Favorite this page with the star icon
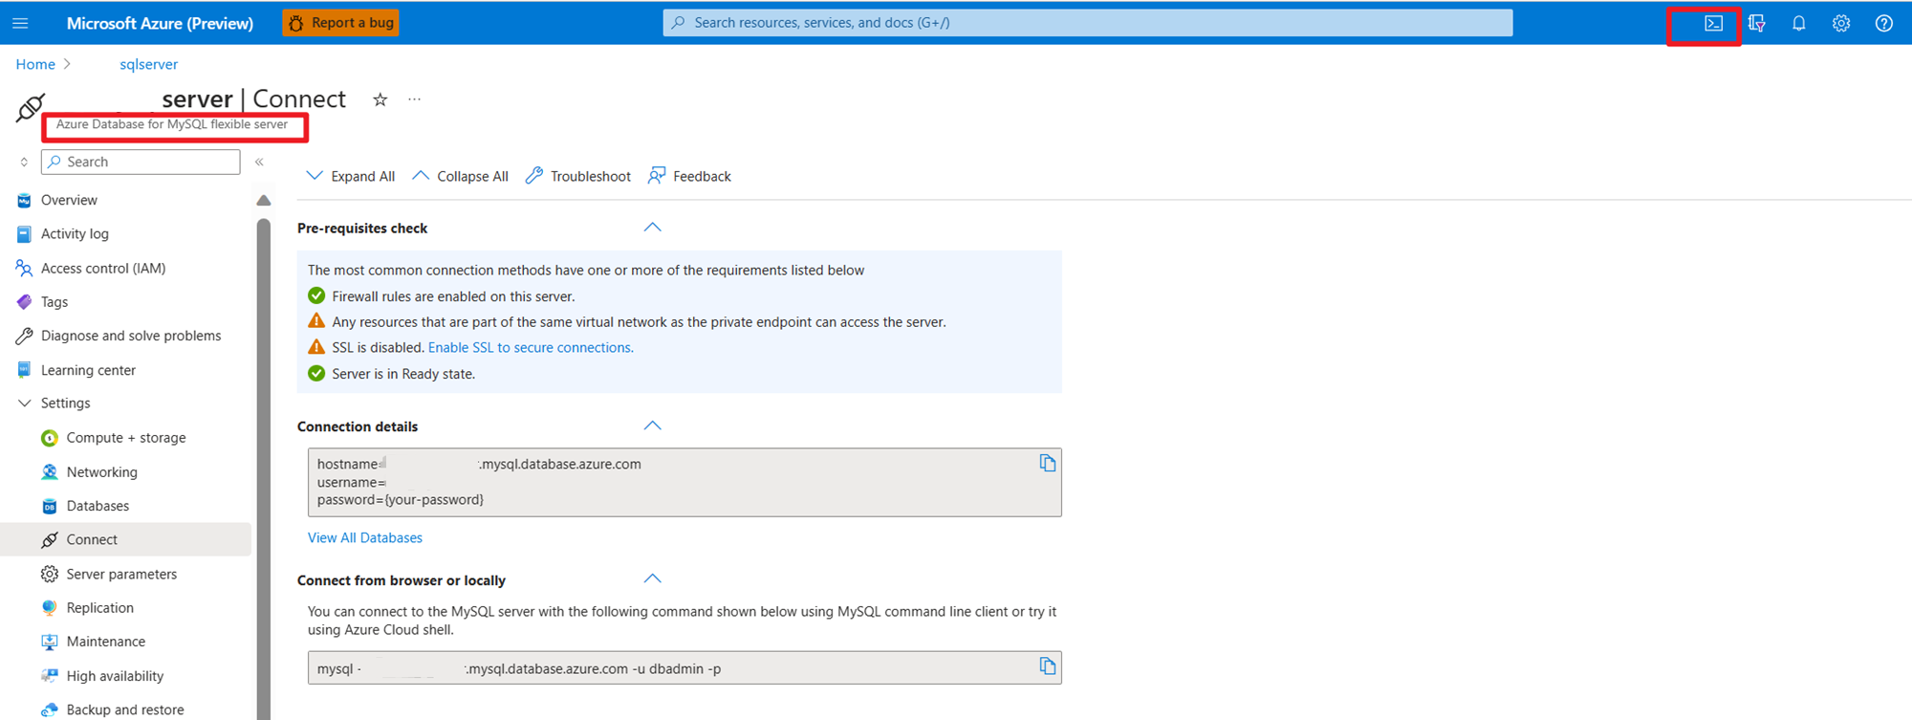The width and height of the screenshot is (1912, 720). 380,99
